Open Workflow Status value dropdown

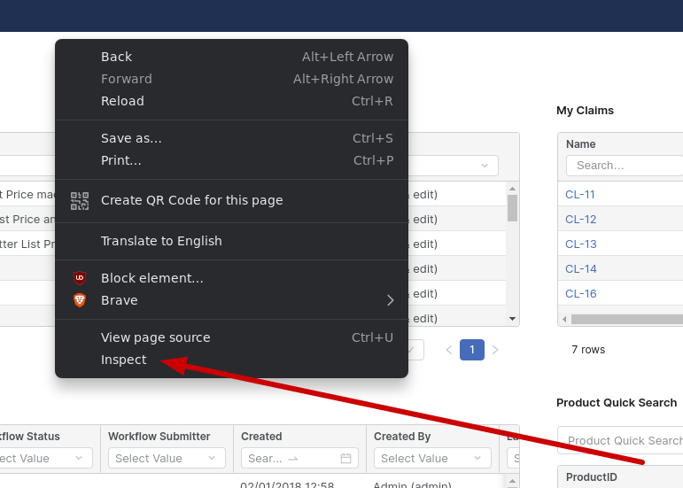44,458
